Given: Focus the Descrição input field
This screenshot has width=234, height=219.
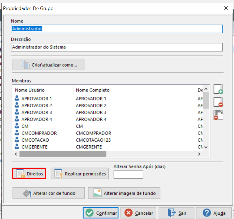Looking at the screenshot, I should (x=117, y=47).
